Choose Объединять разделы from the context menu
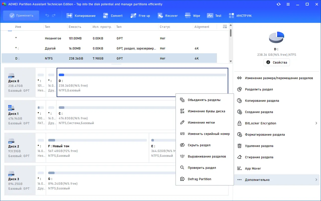This screenshot has width=321, height=201. click(x=204, y=100)
